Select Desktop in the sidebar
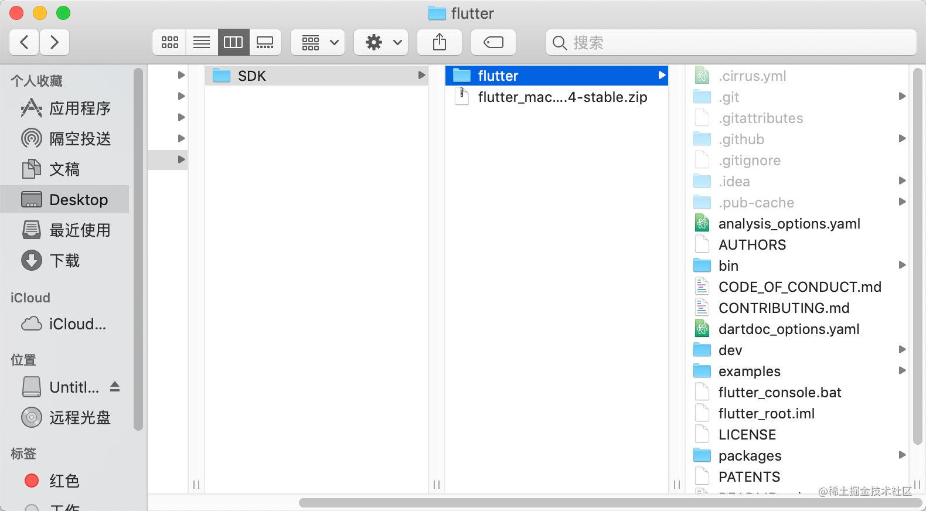The image size is (926, 511). (x=66, y=200)
